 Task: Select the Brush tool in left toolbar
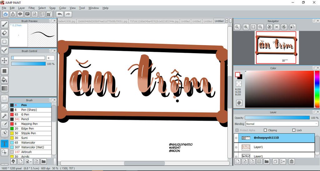click(4, 24)
